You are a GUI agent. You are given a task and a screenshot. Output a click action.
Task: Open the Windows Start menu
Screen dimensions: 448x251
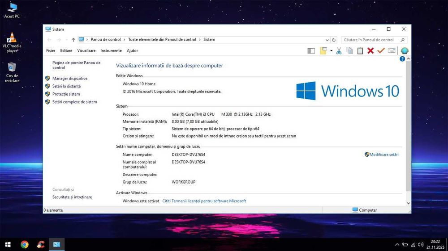(8, 244)
